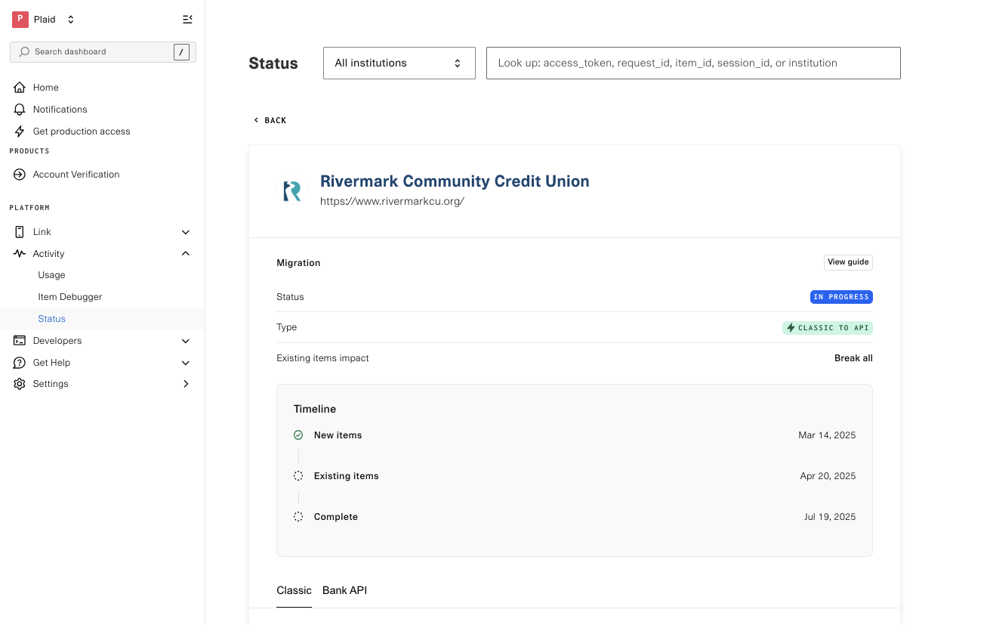Click the 'Jul 19, 2025' date
The width and height of the screenshot is (993, 625).
[830, 517]
